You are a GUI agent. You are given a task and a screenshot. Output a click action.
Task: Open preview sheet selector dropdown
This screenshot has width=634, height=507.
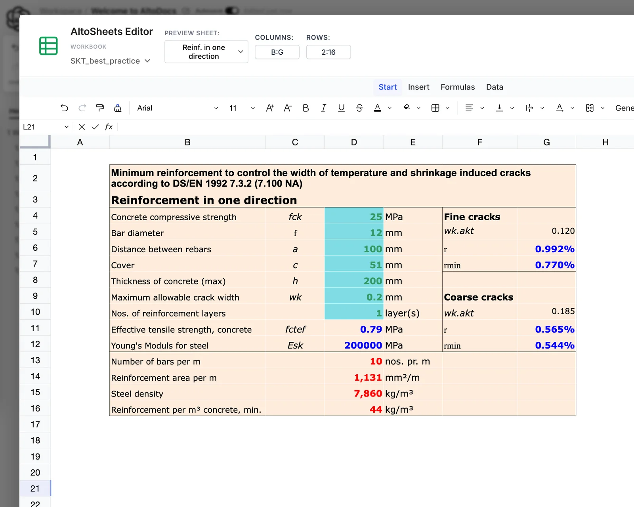click(x=206, y=51)
